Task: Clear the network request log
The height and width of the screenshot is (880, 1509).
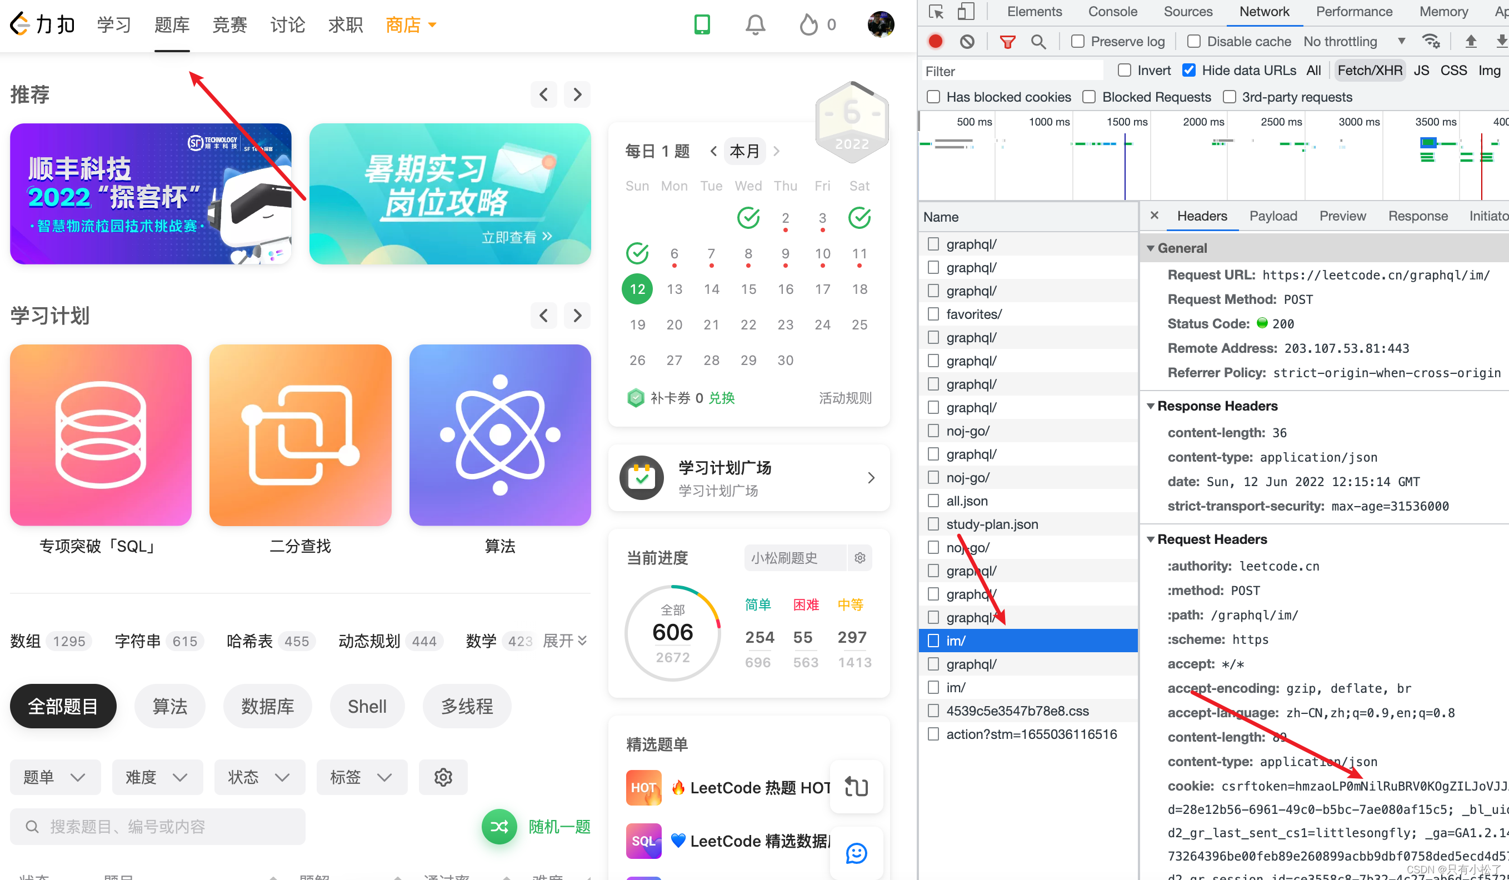Action: pyautogui.click(x=967, y=41)
